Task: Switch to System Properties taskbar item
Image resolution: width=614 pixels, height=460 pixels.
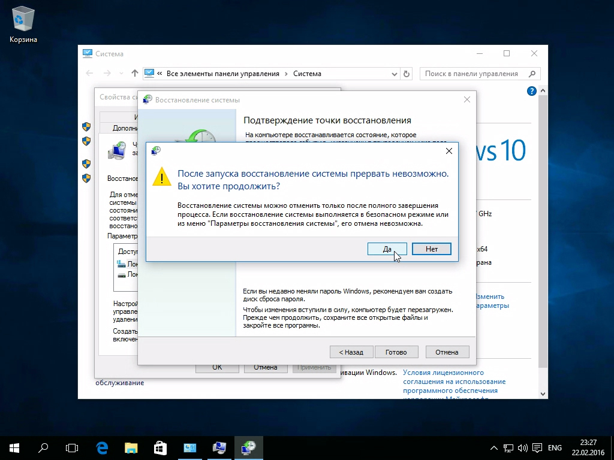Action: coord(219,448)
